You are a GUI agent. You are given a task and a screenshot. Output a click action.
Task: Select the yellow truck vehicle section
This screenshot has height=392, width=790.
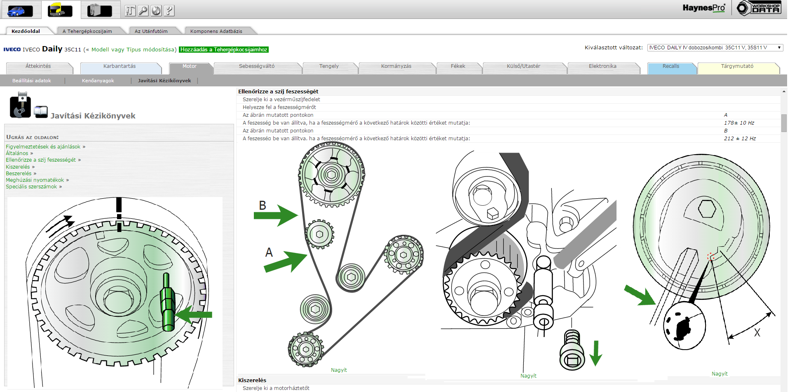[x=60, y=10]
